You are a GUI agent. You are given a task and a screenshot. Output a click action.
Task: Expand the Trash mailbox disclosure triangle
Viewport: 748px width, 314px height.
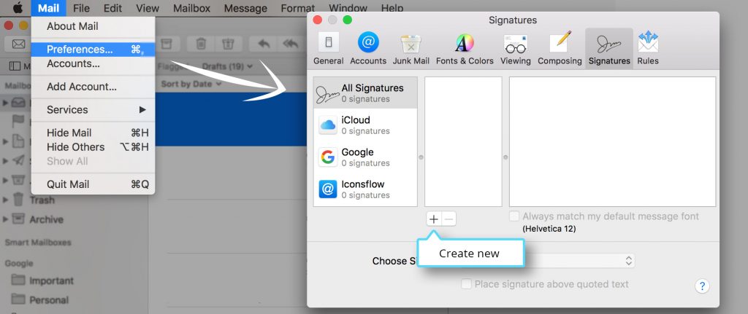click(x=5, y=200)
